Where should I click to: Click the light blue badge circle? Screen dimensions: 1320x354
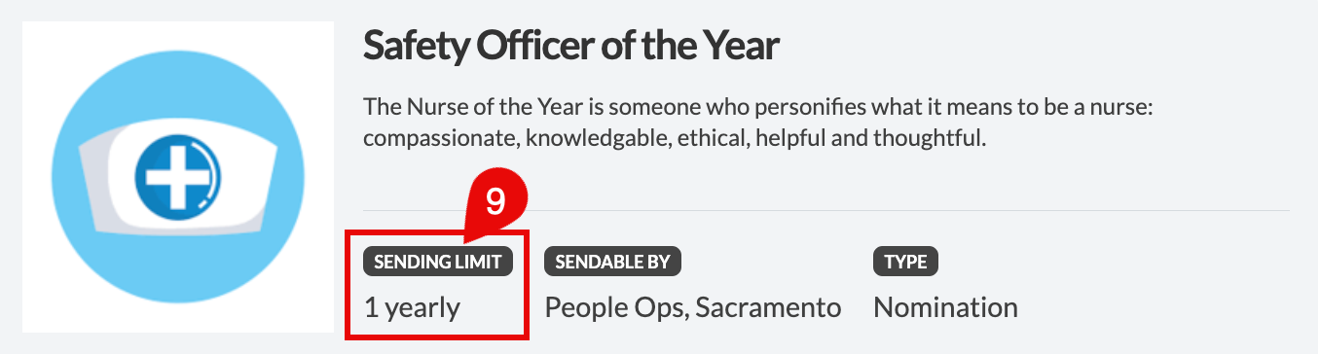(x=178, y=177)
